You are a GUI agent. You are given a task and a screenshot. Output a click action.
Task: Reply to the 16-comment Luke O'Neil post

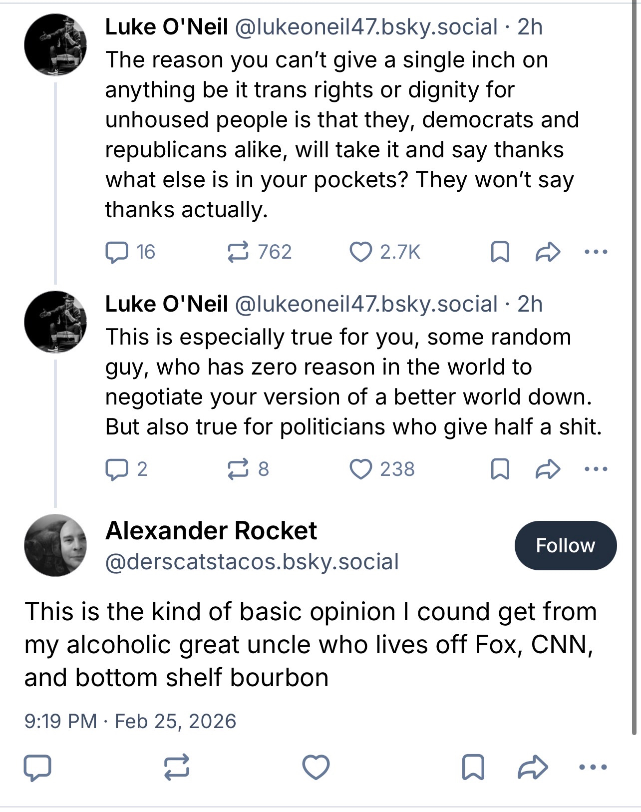[x=117, y=252]
